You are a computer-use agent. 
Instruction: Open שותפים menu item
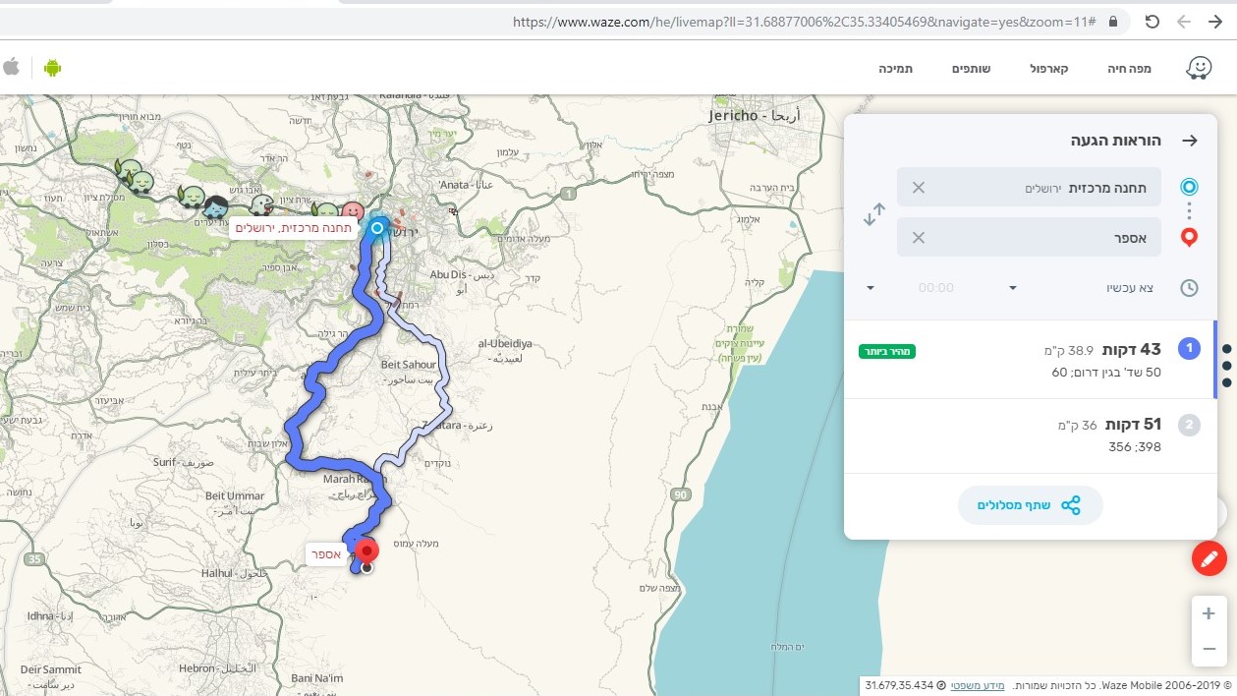(x=971, y=69)
